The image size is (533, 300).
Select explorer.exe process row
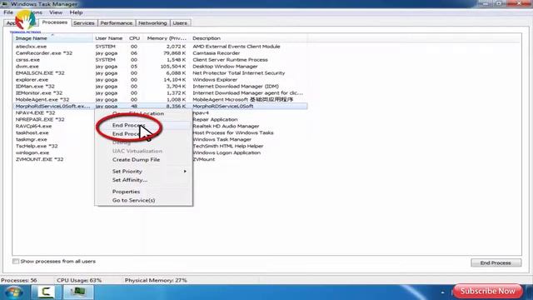click(160, 80)
